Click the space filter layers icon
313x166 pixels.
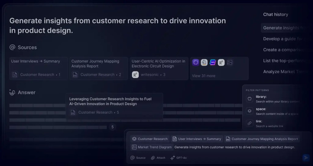pyautogui.click(x=249, y=111)
